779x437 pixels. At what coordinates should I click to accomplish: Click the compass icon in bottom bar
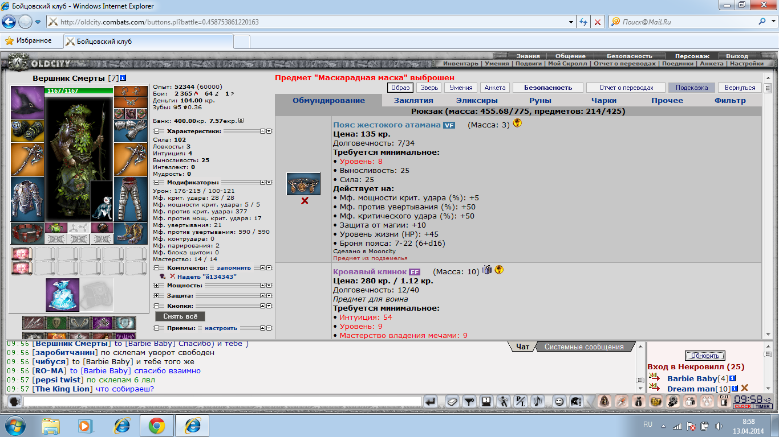[x=621, y=402]
